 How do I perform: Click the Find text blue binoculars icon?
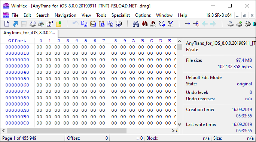(x=136, y=24)
